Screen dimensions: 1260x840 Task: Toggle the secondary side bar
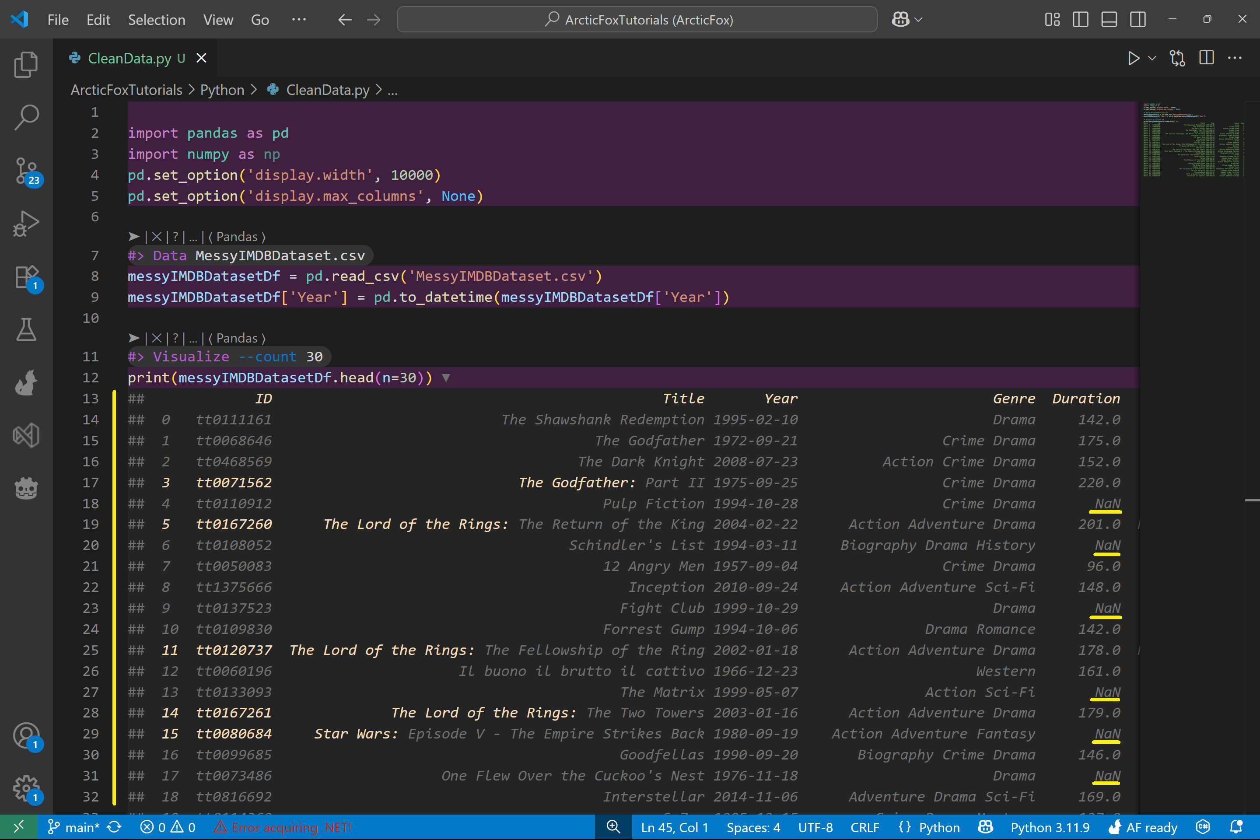pyautogui.click(x=1138, y=20)
